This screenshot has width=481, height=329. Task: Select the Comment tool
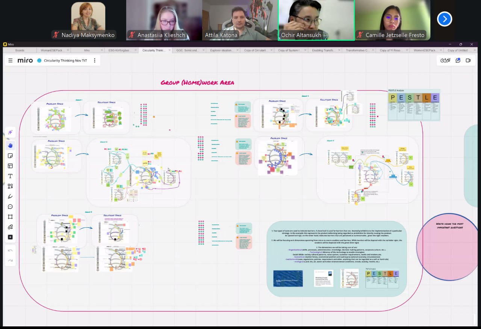click(x=10, y=206)
